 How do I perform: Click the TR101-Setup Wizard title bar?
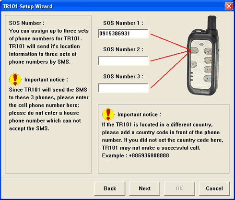tap(112, 6)
